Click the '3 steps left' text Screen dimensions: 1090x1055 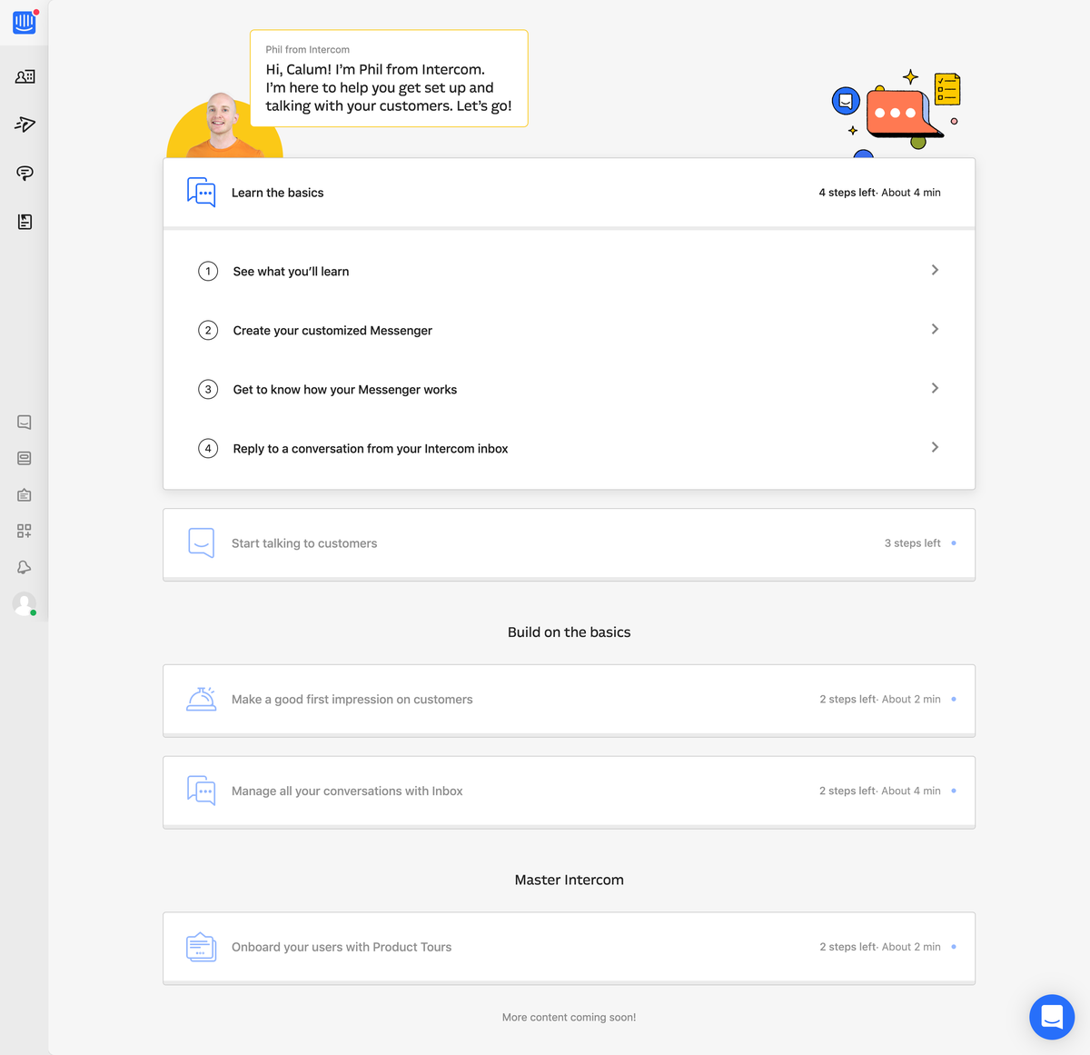tap(912, 543)
